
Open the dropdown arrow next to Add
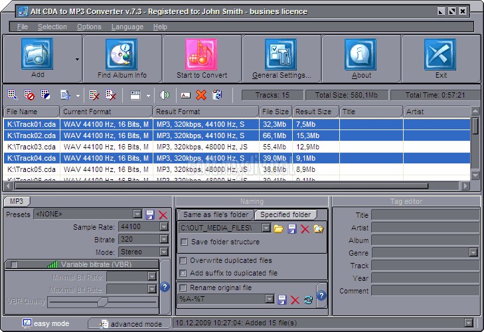(77, 59)
